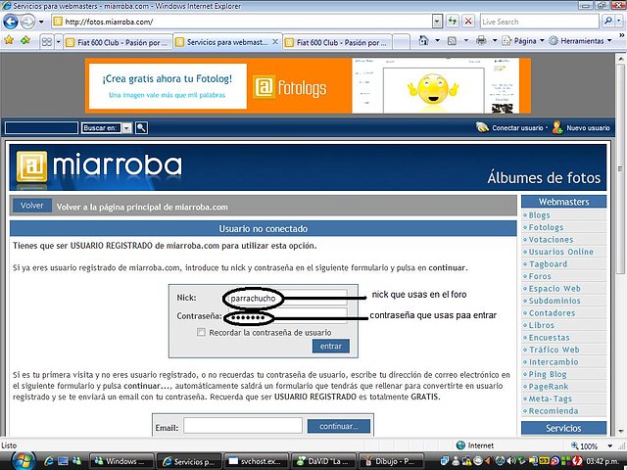Open the Favorites Center star icon

(x=9, y=40)
